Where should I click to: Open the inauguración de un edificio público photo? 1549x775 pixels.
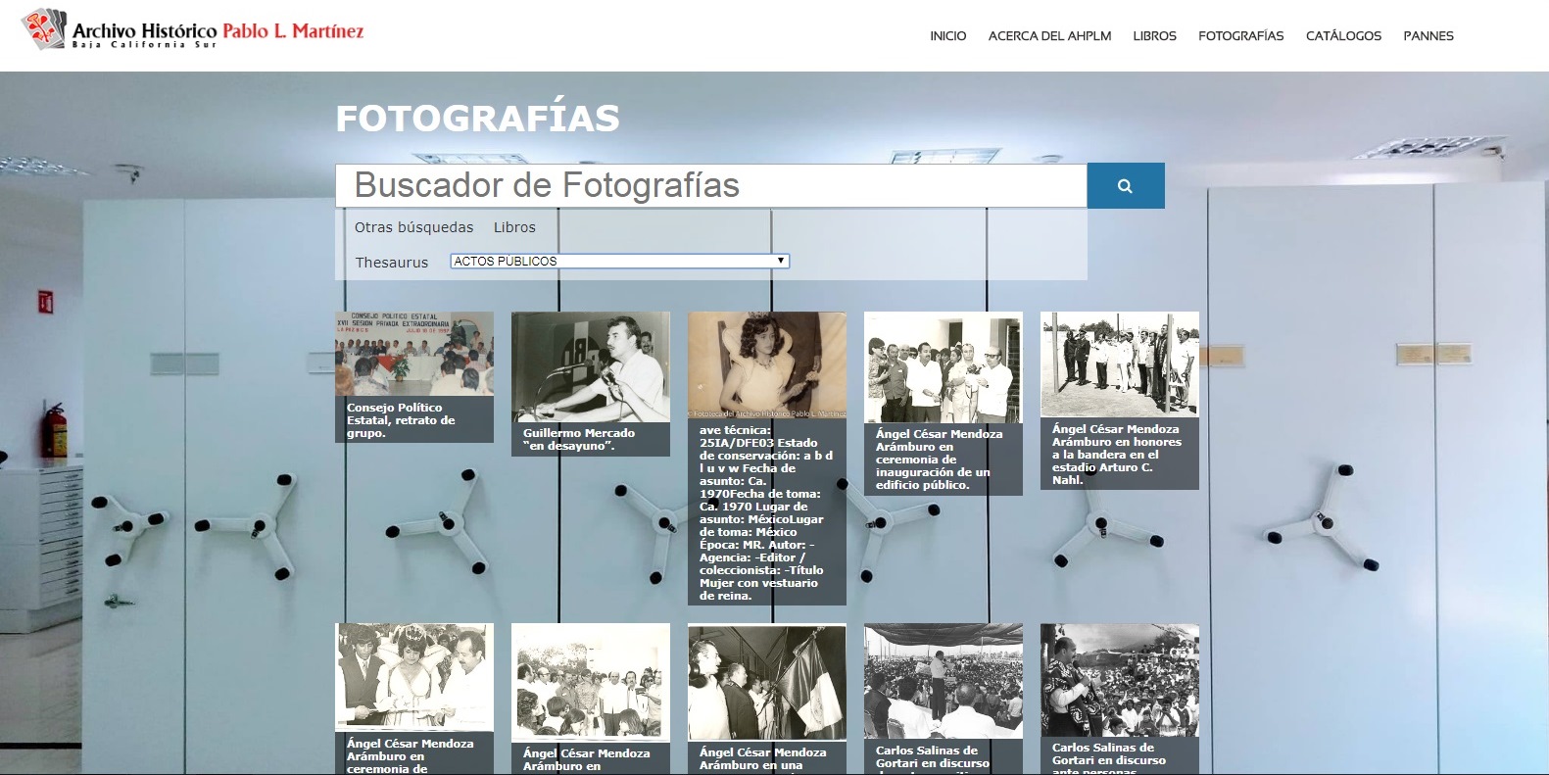point(944,367)
